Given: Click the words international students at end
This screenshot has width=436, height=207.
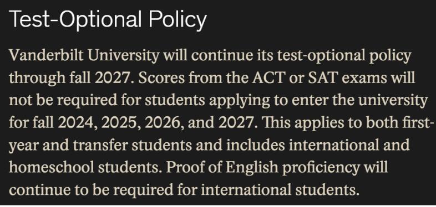Looking at the screenshot, I should pos(278,190).
